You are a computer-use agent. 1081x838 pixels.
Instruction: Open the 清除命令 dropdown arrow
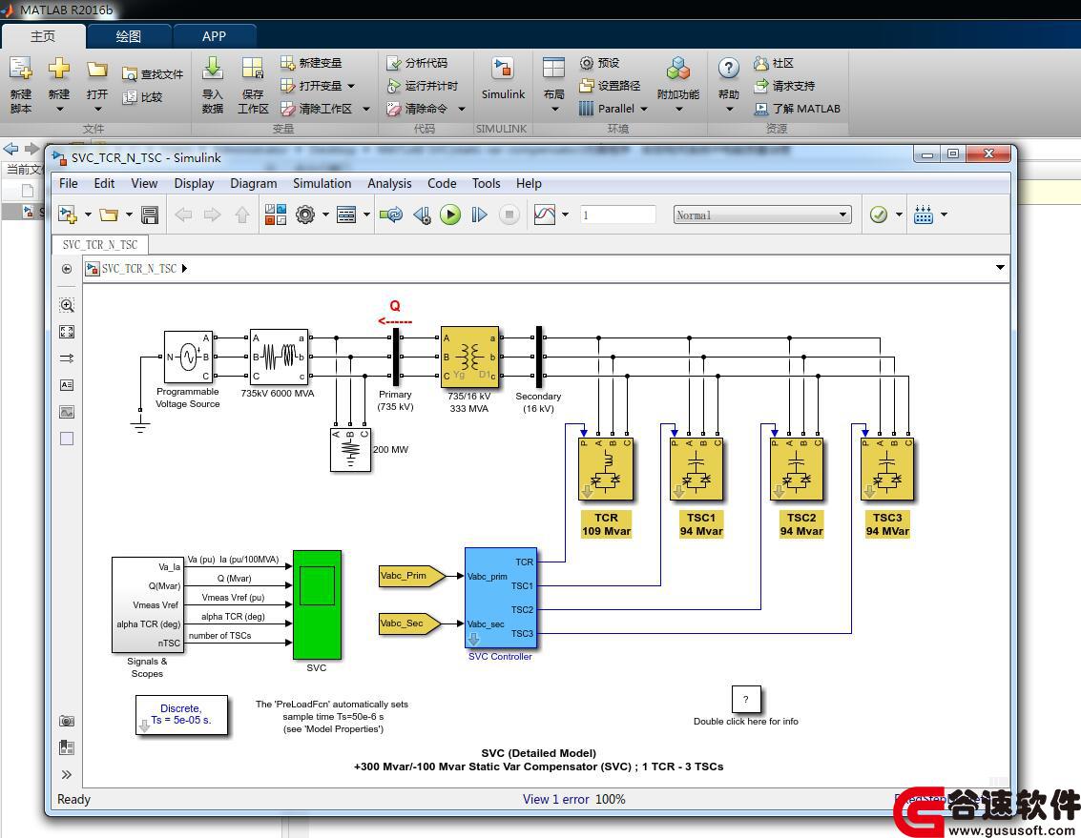[462, 109]
